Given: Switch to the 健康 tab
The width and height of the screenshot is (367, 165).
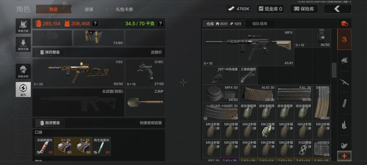Looking at the screenshot, I should (x=89, y=10).
